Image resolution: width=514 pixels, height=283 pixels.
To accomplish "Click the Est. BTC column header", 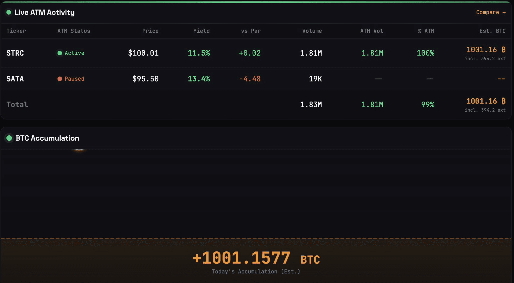I will [x=492, y=31].
